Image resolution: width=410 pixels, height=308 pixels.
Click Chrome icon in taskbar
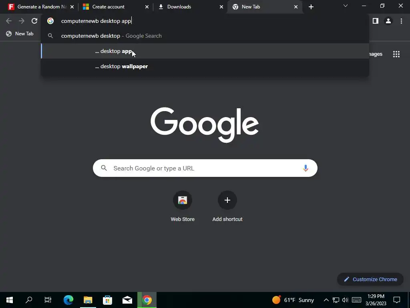(147, 300)
